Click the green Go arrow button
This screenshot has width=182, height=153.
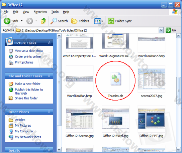(x=168, y=30)
